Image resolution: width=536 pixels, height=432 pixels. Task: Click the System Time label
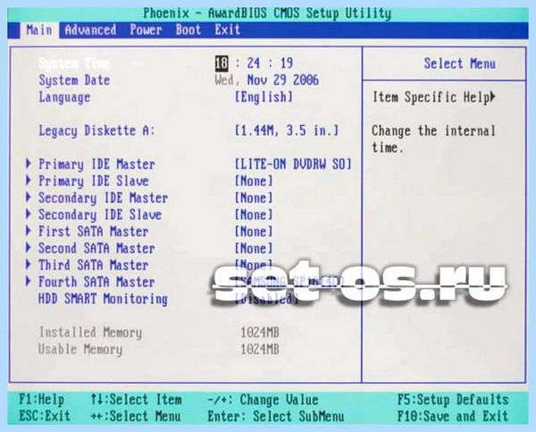click(74, 63)
